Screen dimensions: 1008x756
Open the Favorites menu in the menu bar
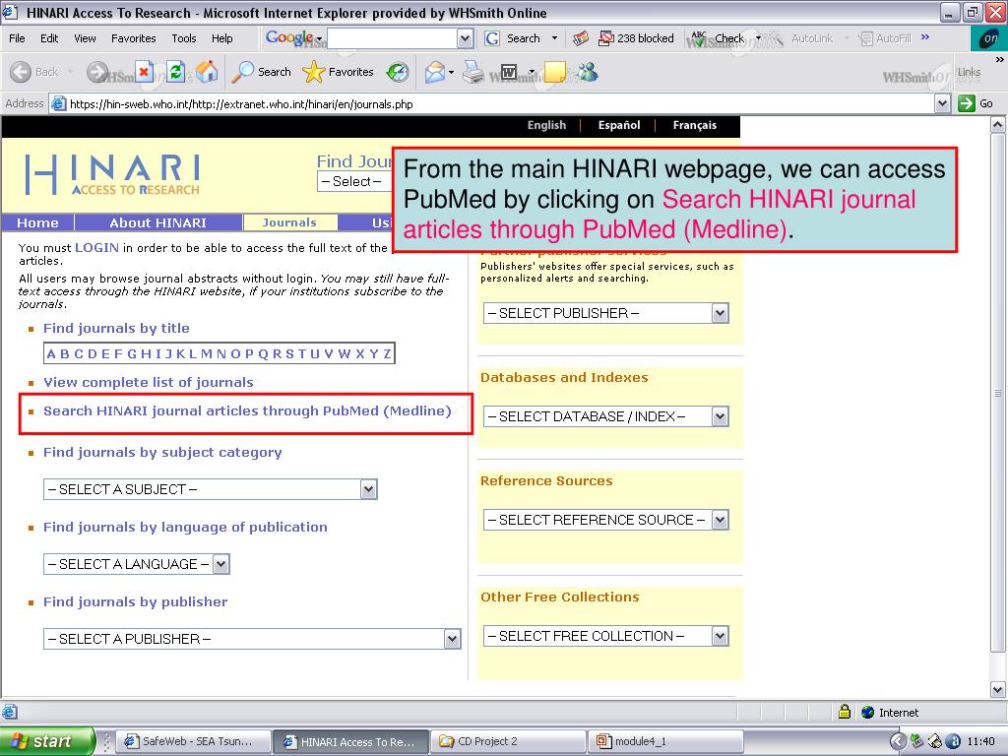point(133,38)
